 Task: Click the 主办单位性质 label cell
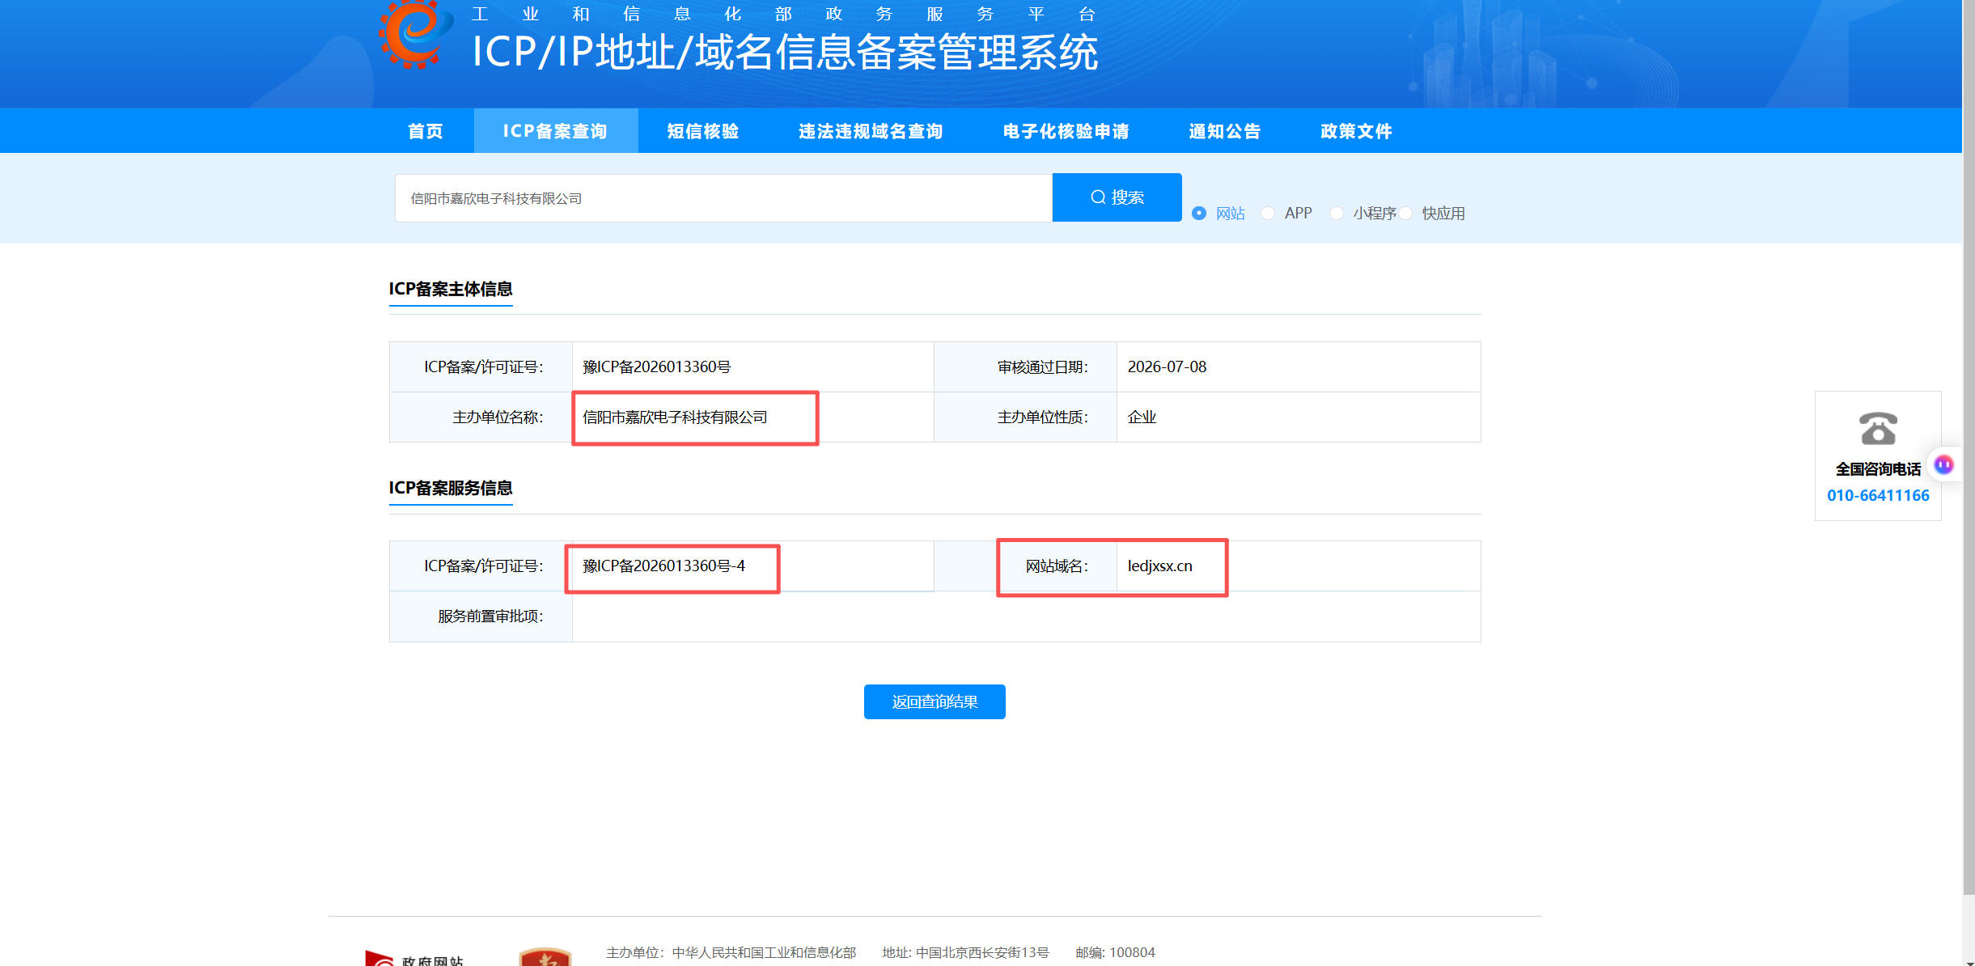point(1025,417)
